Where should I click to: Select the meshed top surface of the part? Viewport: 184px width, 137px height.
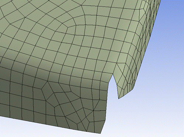pyautogui.click(x=69, y=37)
